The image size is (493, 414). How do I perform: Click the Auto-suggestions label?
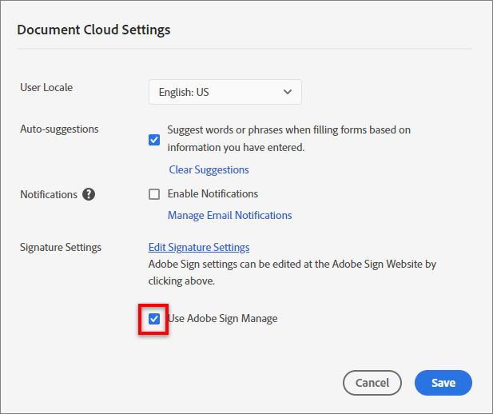[x=59, y=129]
